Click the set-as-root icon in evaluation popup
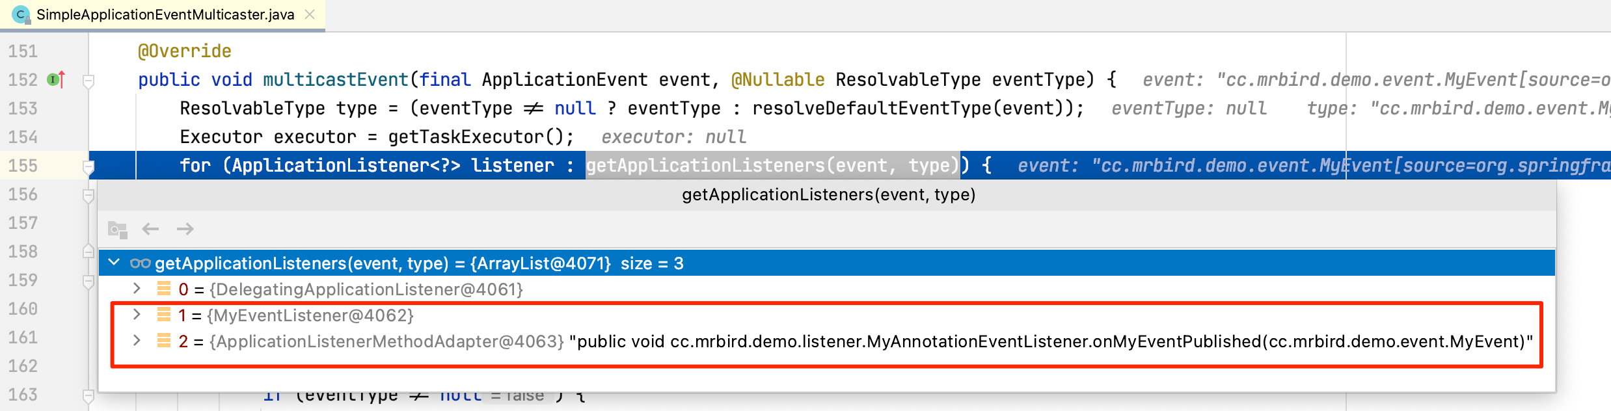The height and width of the screenshot is (411, 1611). [118, 229]
